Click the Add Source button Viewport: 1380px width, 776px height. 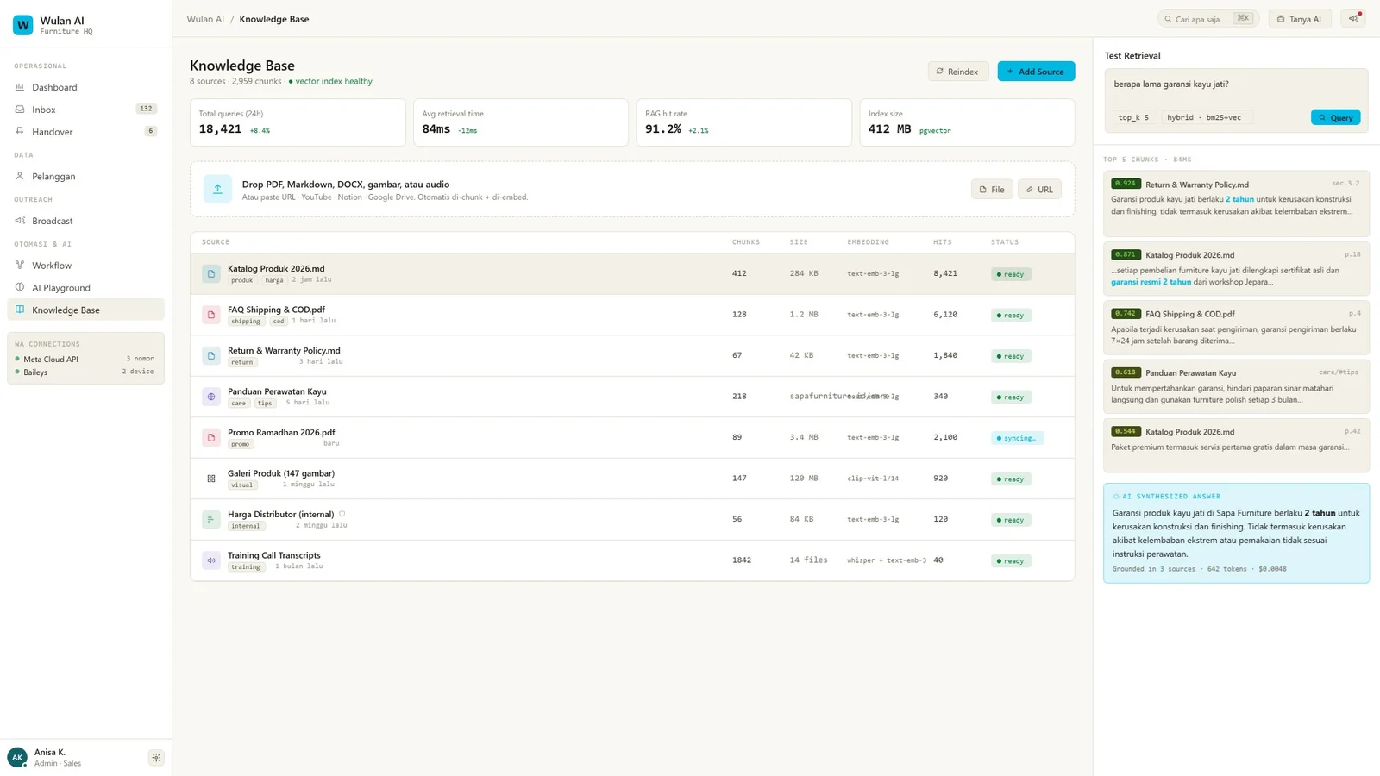[x=1036, y=71]
